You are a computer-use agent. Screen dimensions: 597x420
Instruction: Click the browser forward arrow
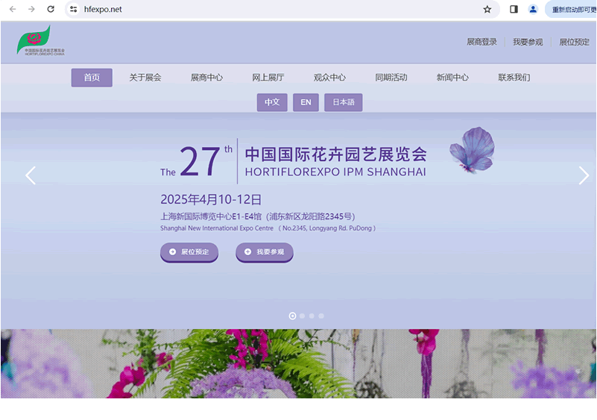31,9
